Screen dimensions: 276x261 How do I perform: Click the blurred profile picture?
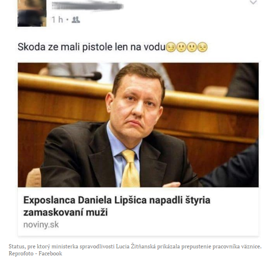pyautogui.click(x=32, y=13)
